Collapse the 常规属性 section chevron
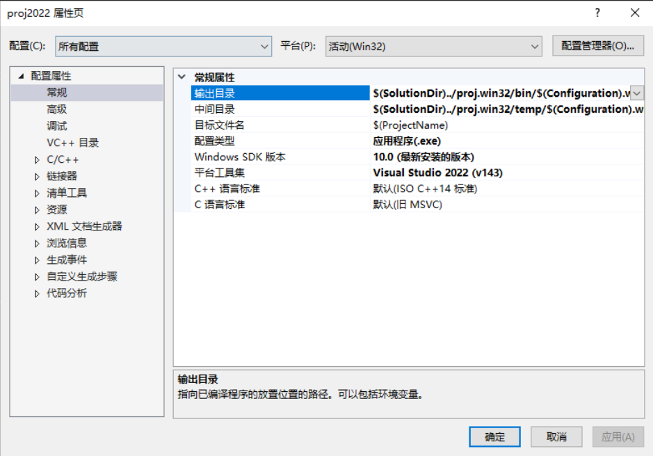Viewport: 653px width, 456px height. (x=182, y=77)
